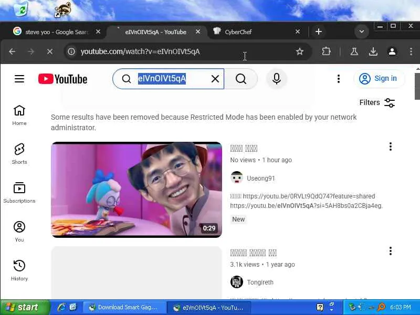Go back to previous page
The width and height of the screenshot is (420, 315).
point(12,51)
